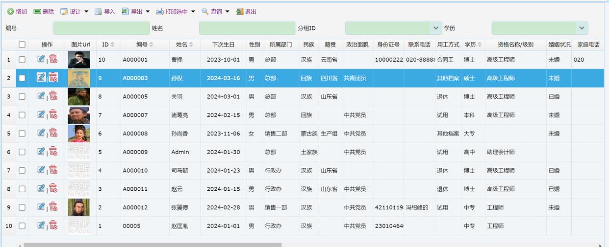Screen dimensions: 609x247
Task: Toggle the select-all checkbox in table header
Action: coord(22,45)
